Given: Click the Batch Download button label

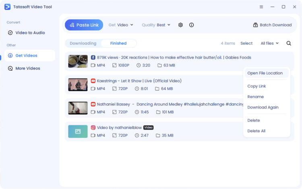Looking at the screenshot, I should (275, 25).
